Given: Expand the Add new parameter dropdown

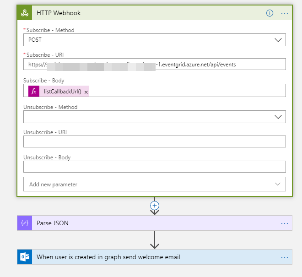Looking at the screenshot, I should pyautogui.click(x=155, y=184).
